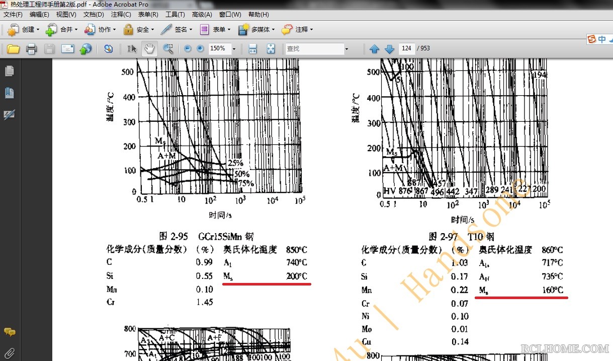613x361 pixels.
Task: Click the 表单 purple form icon
Action: (204, 30)
